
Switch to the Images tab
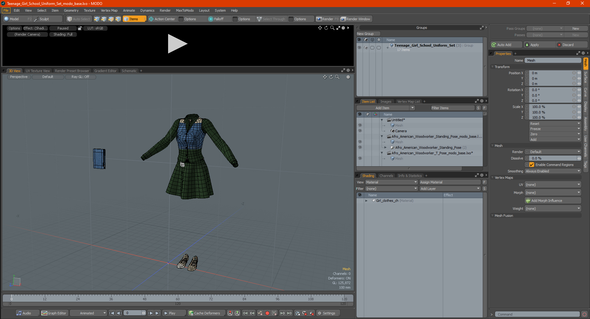pyautogui.click(x=386, y=102)
